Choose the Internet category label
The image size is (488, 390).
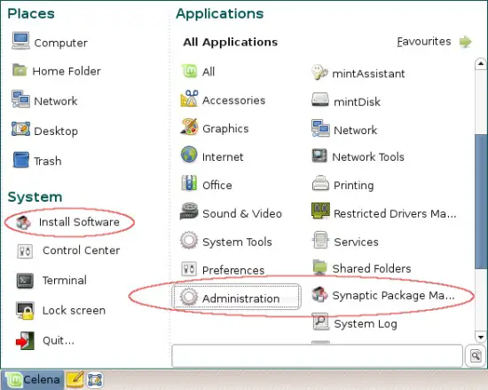(223, 156)
